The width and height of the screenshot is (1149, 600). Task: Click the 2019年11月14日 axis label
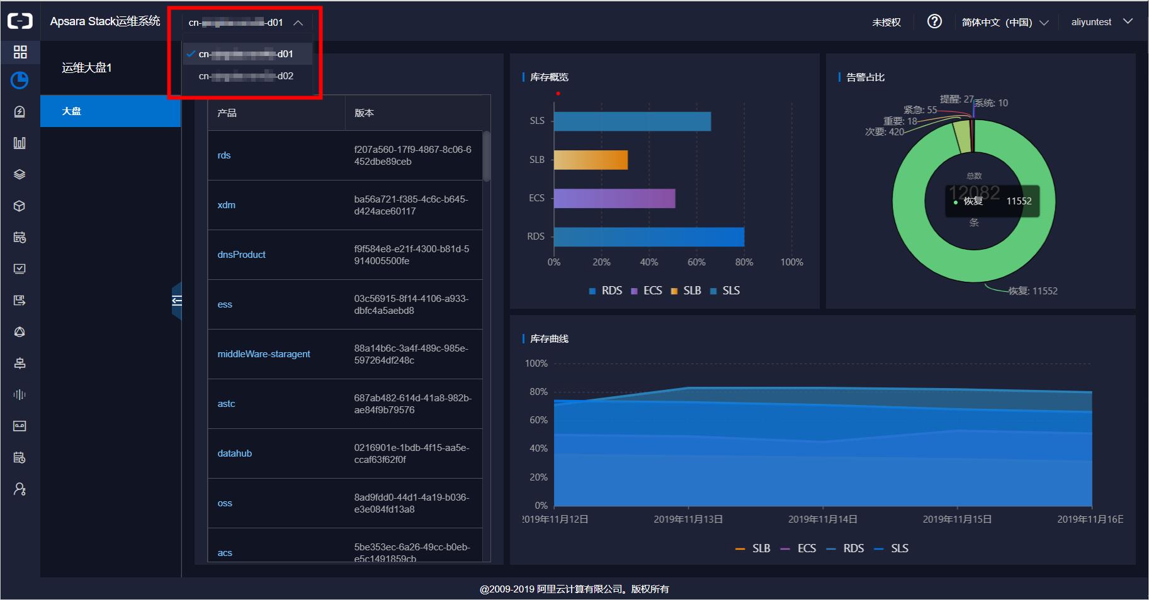pos(823,519)
